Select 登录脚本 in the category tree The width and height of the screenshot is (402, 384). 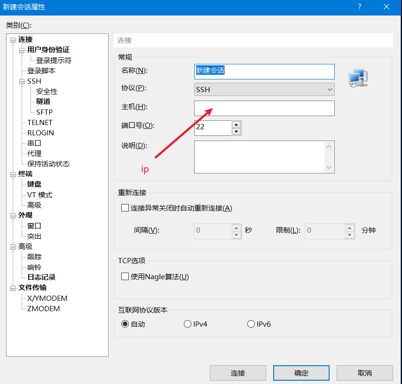(41, 71)
